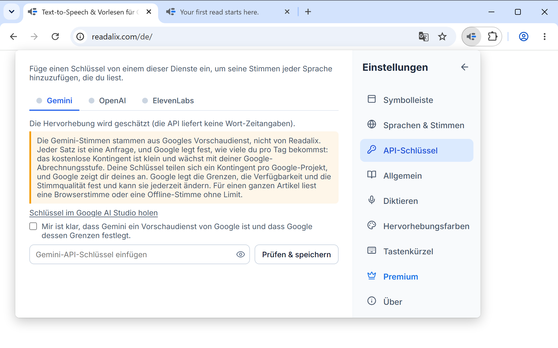Open the browser Extensions puzzle icon

click(492, 37)
